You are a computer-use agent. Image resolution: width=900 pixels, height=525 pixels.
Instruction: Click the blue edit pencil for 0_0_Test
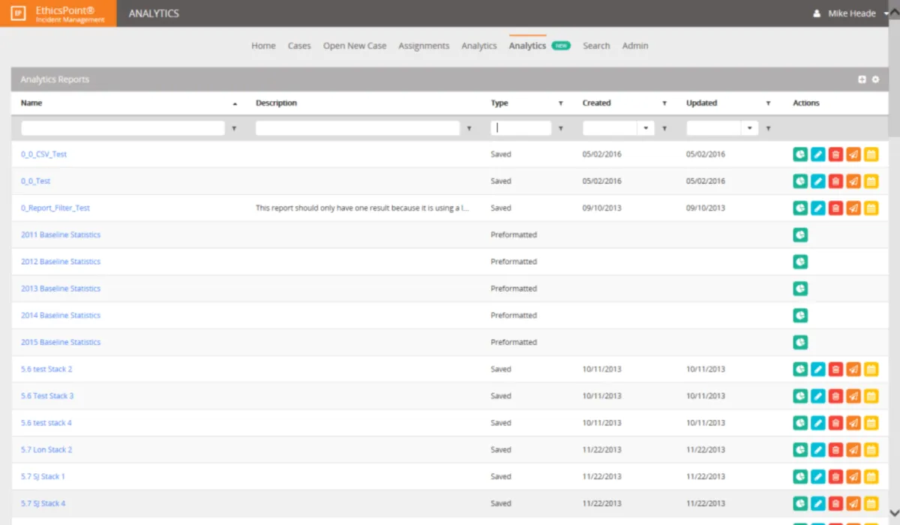818,181
